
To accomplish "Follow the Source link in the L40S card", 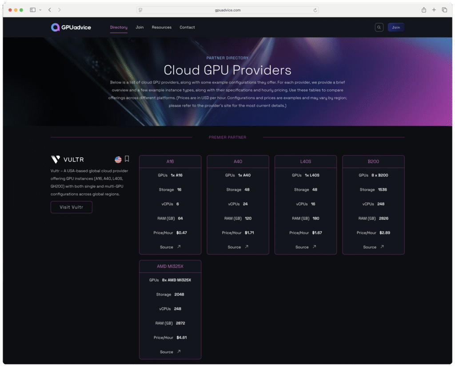I will (302, 247).
